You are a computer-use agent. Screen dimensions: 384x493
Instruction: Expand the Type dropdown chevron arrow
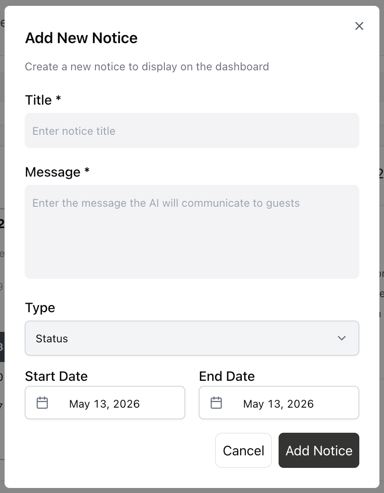[x=342, y=338]
